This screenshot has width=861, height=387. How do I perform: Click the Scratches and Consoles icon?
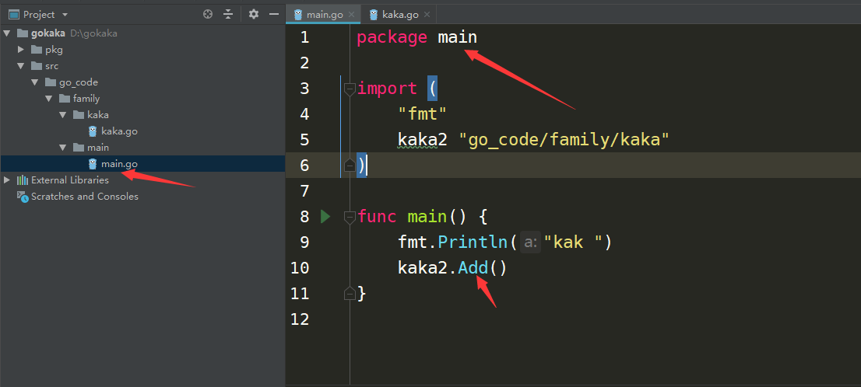point(23,197)
